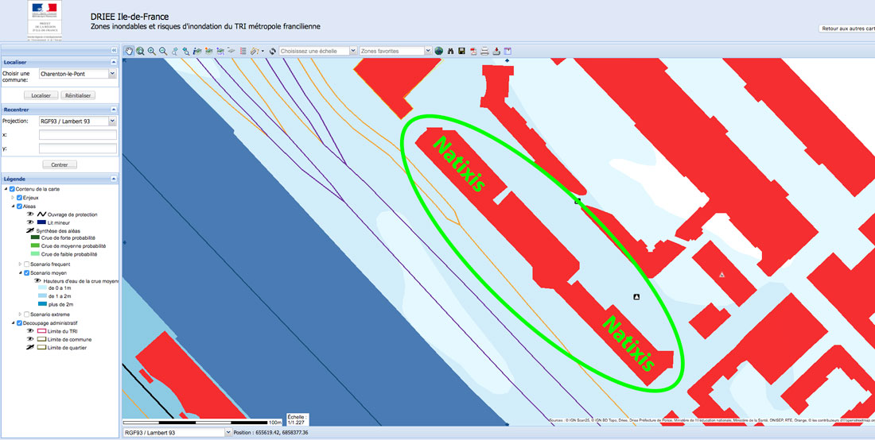Open the measure tool dropdown arrow
Viewport: 875px width, 440px height.
click(x=262, y=51)
